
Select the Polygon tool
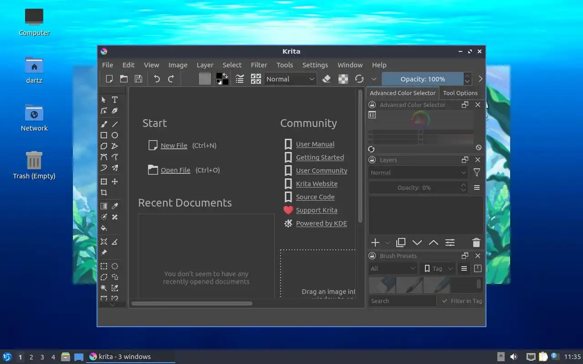104,146
